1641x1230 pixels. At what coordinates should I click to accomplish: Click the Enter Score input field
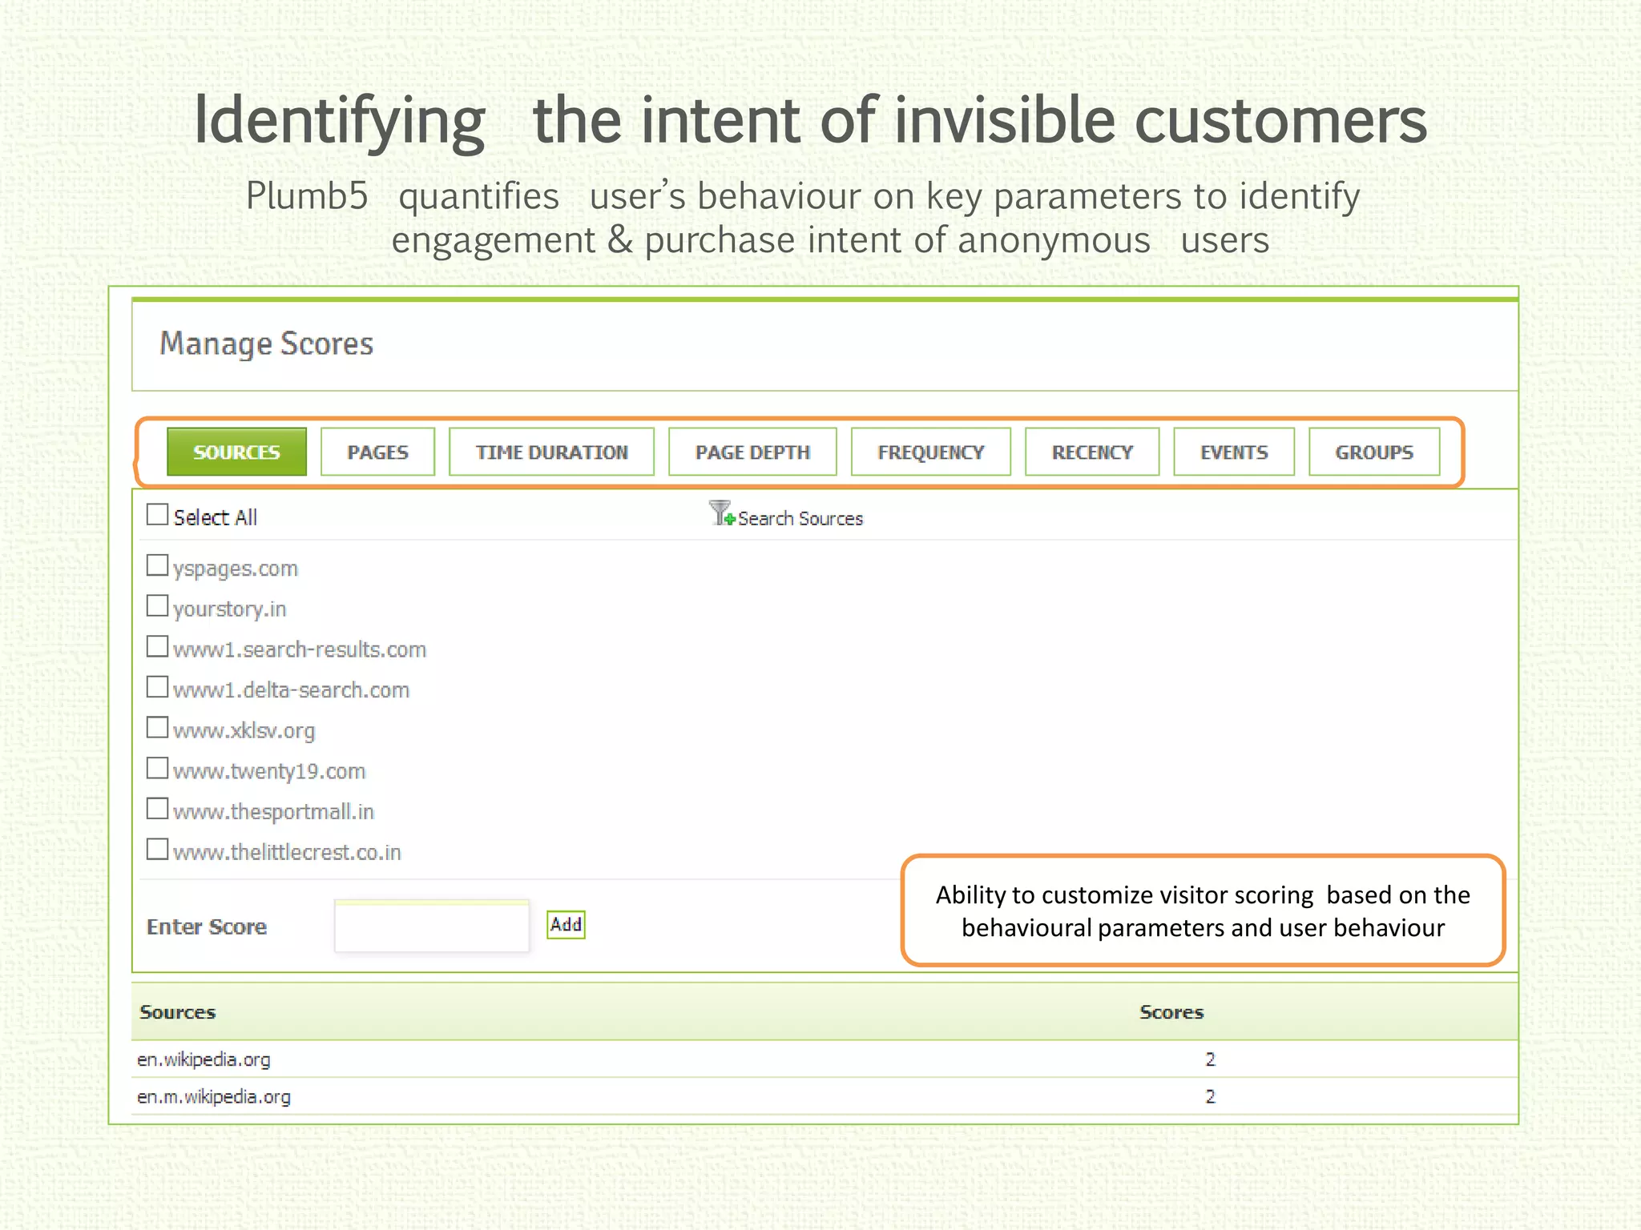(x=432, y=927)
